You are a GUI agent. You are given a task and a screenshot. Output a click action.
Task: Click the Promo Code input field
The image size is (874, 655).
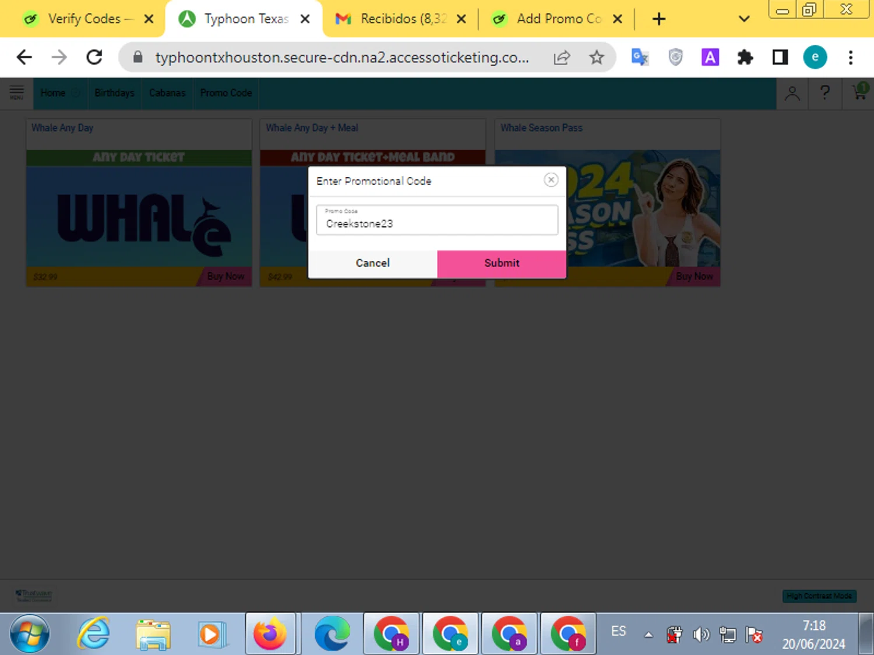[437, 219]
